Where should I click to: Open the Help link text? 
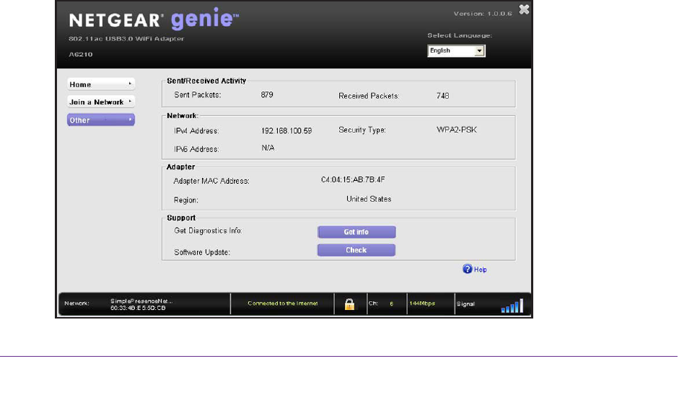(481, 270)
